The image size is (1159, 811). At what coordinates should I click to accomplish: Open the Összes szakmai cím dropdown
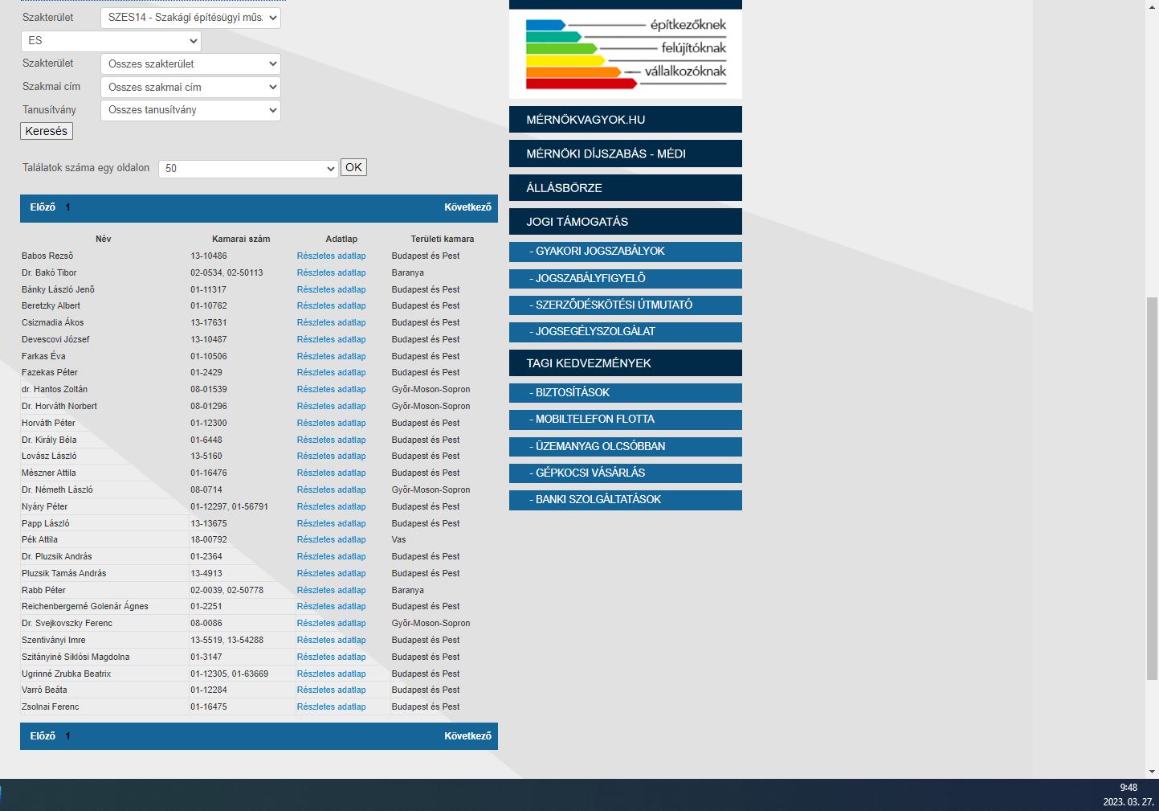pos(190,87)
